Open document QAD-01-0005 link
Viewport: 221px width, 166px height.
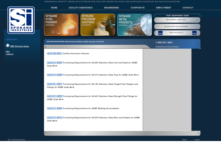coord(54,62)
